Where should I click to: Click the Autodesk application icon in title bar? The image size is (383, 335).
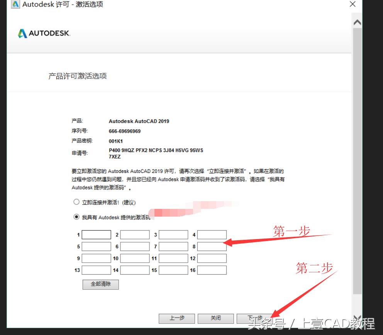[x=15, y=4]
